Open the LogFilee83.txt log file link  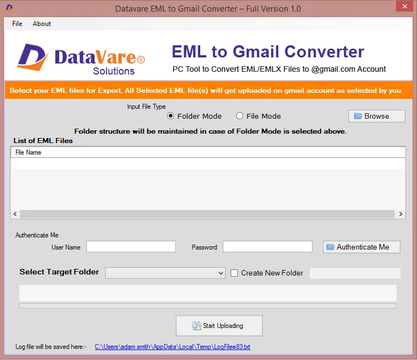tap(173, 347)
